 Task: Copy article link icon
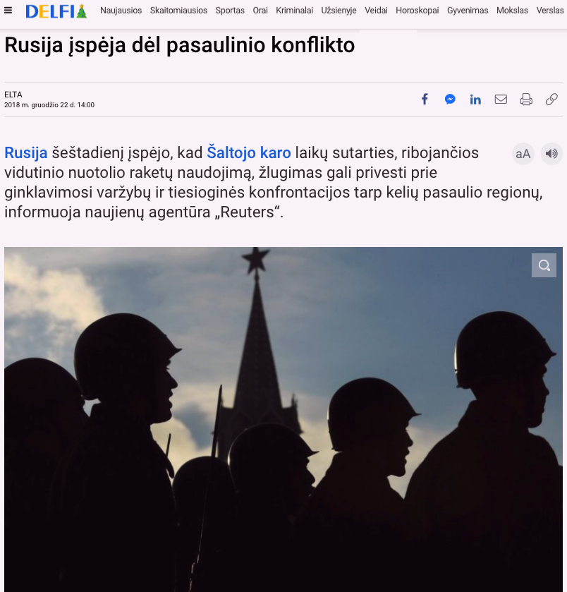pyautogui.click(x=551, y=99)
